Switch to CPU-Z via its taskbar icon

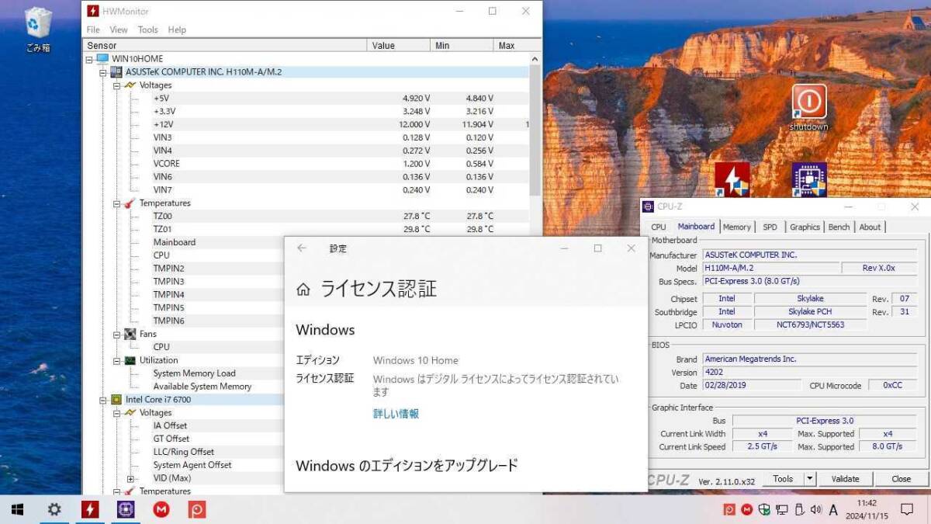tap(126, 509)
